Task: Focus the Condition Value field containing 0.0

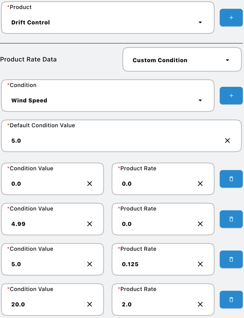Action: pyautogui.click(x=45, y=184)
